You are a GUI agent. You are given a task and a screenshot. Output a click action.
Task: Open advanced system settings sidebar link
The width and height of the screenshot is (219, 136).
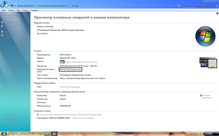16,36
